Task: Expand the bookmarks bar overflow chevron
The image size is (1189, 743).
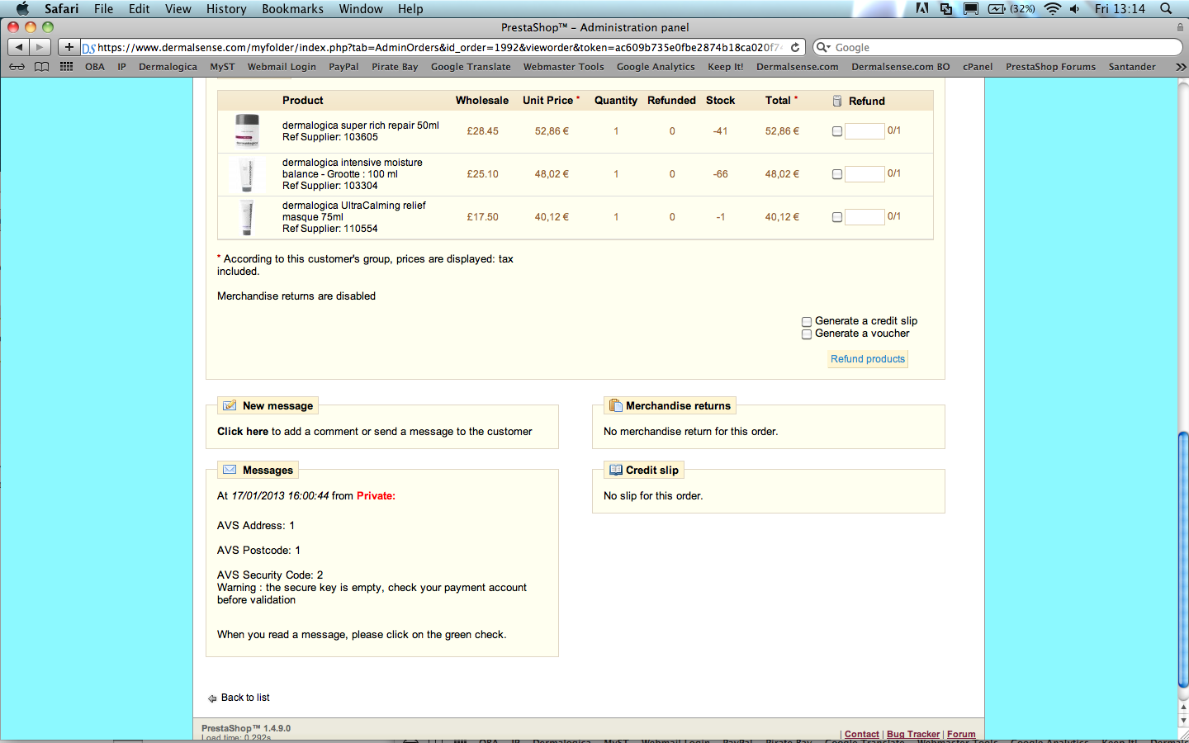Action: [1181, 67]
